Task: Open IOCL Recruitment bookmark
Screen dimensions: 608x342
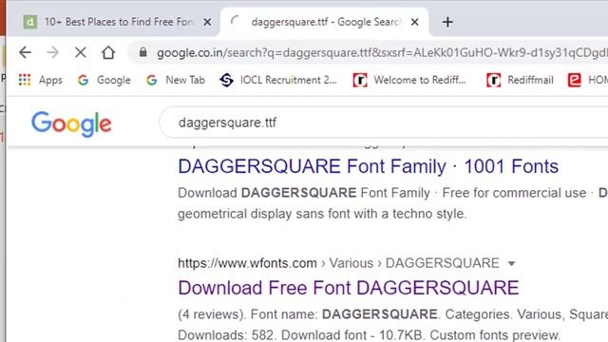Action: 278,80
